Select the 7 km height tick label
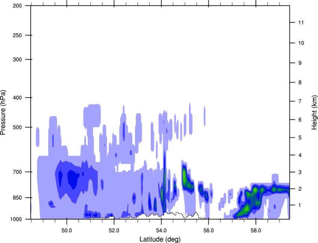This screenshot has width=318, height=243. click(x=300, y=101)
